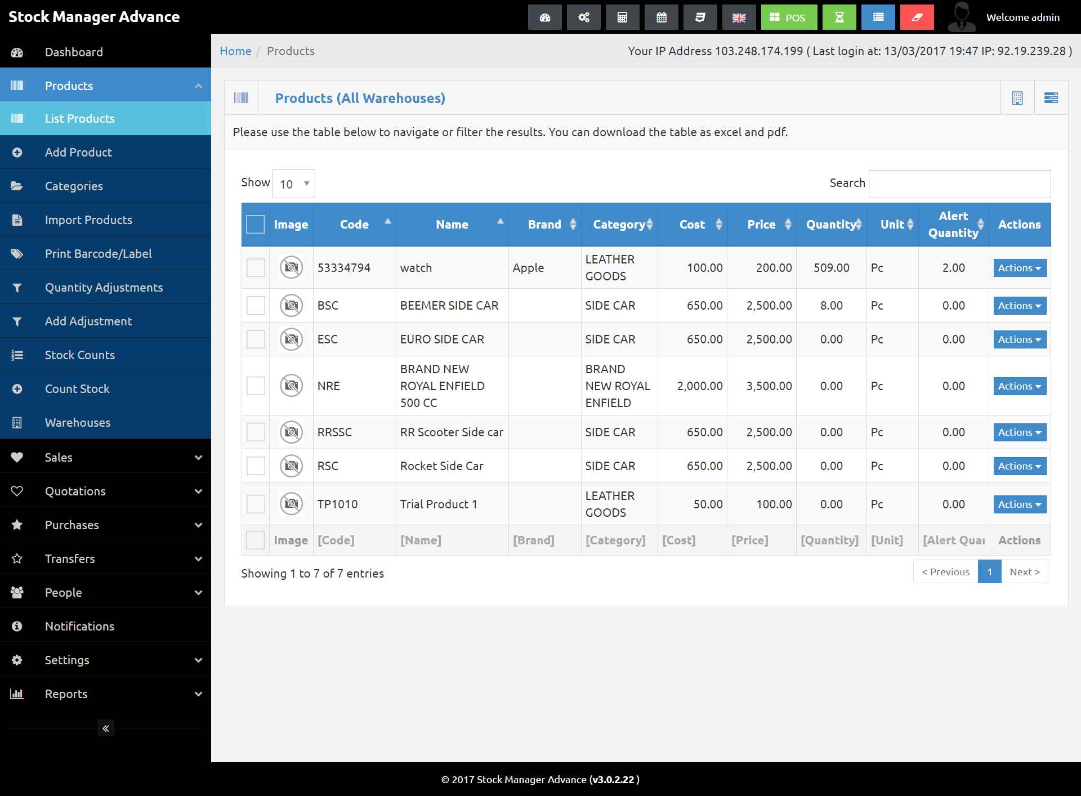Open the Show entries count dropdown

[x=293, y=184]
